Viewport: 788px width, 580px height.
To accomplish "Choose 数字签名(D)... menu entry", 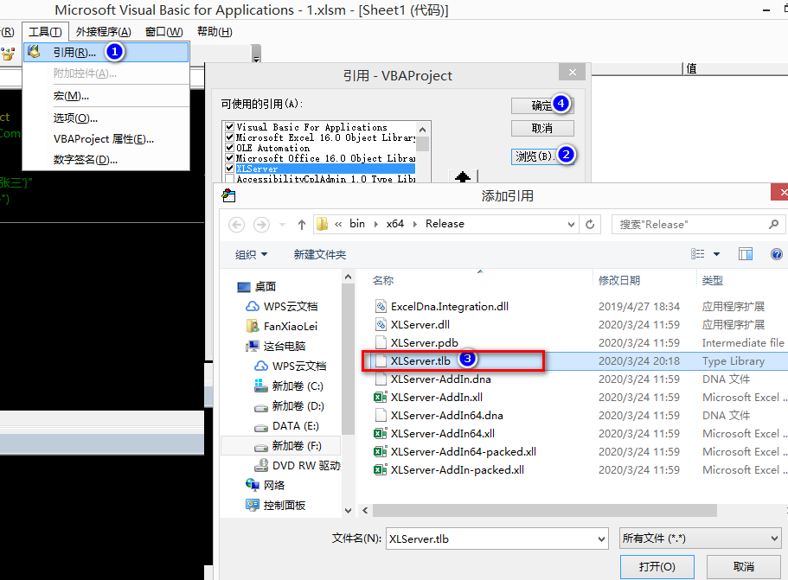I will pos(106,160).
